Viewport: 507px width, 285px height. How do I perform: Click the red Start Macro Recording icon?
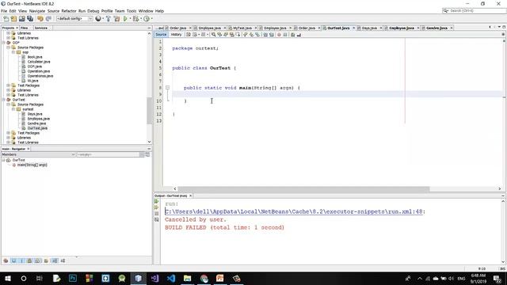click(x=279, y=35)
